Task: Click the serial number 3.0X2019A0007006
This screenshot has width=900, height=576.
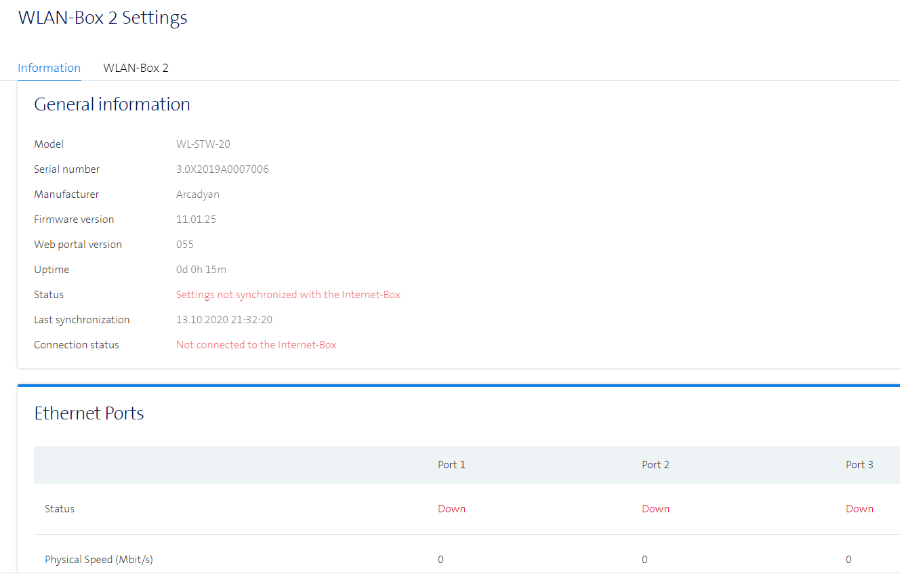Action: pyautogui.click(x=222, y=169)
